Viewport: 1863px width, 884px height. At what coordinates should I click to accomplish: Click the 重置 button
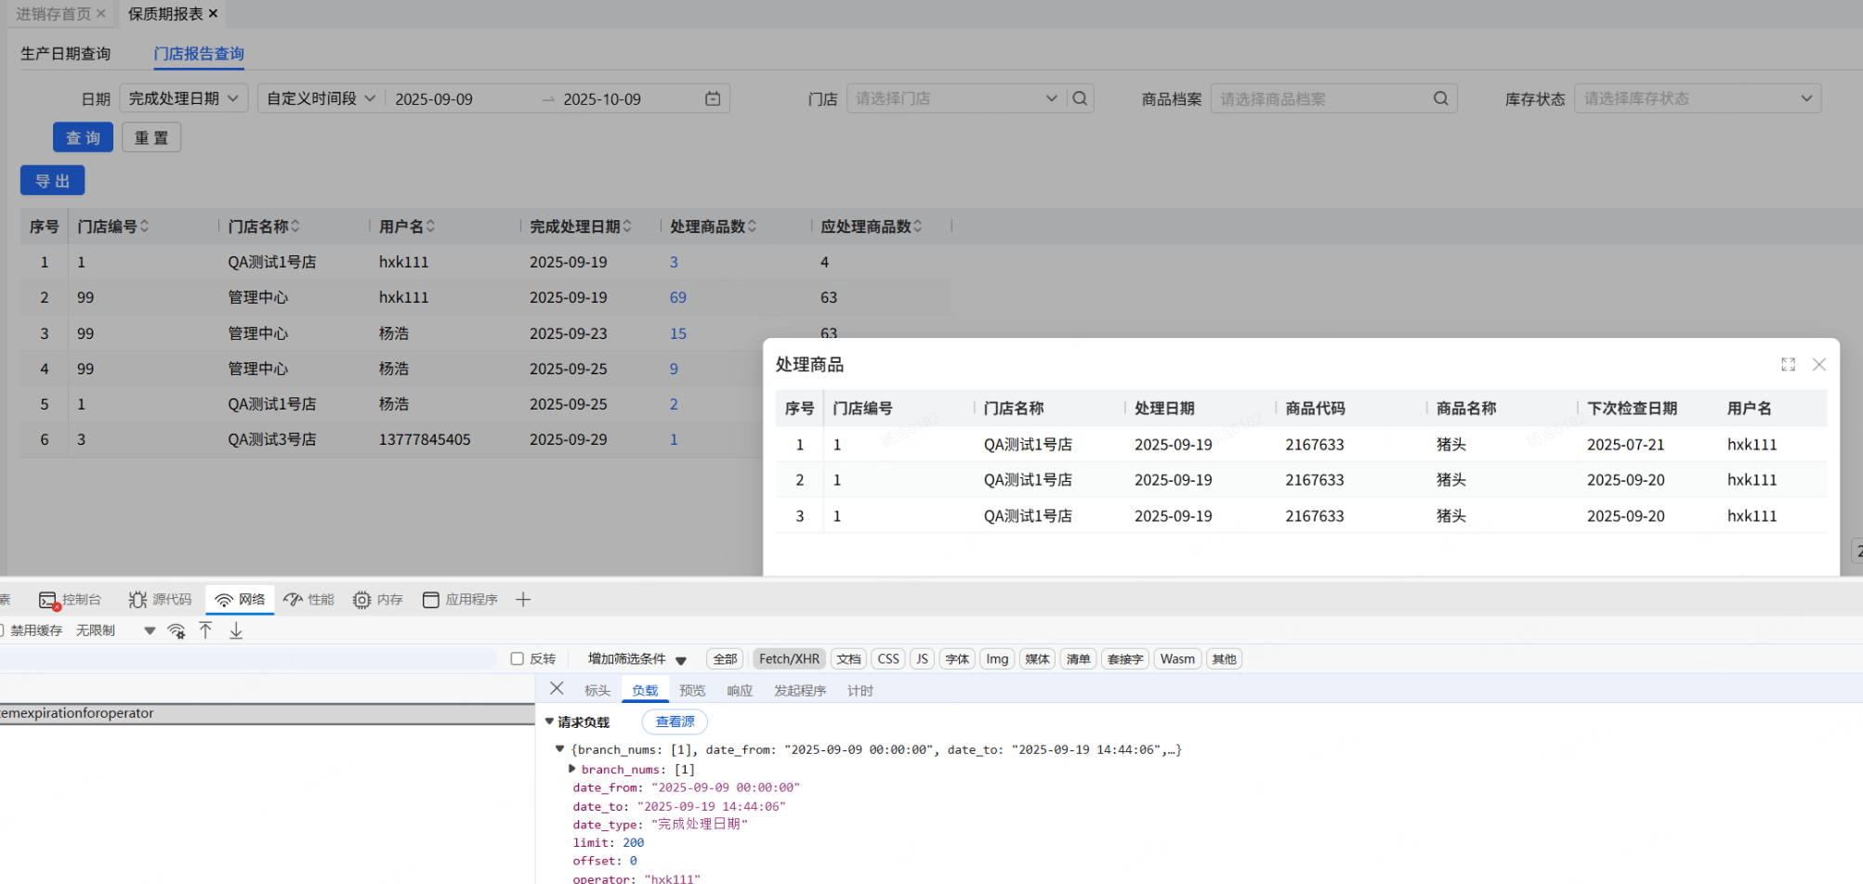pyautogui.click(x=151, y=137)
